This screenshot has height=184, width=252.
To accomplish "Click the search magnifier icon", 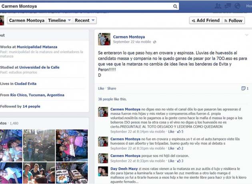I will click(175, 6).
